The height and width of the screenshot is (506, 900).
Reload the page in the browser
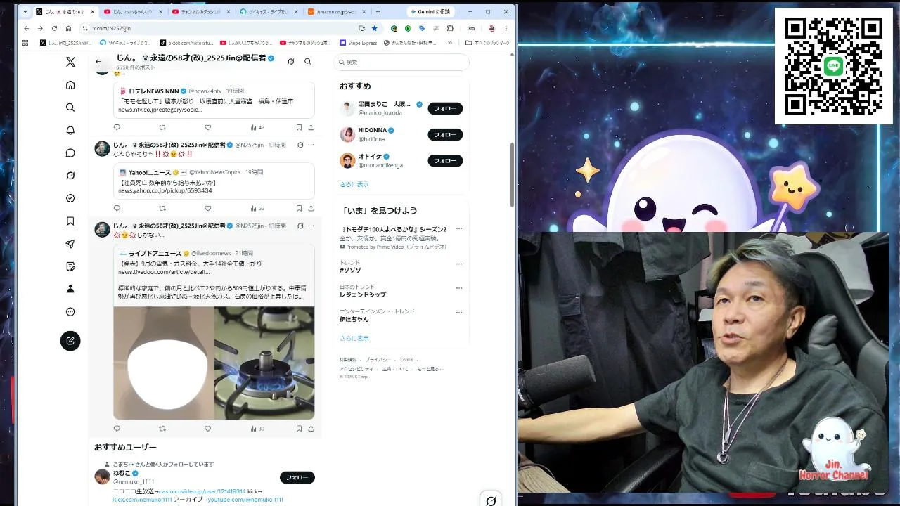tap(54, 28)
